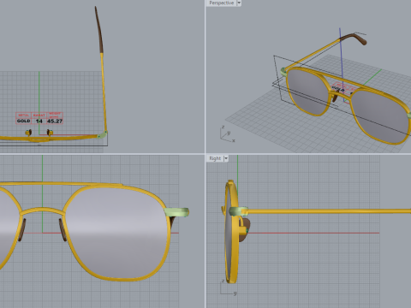
Task: Select the brown temple tip in top view
Action: coord(98,29)
